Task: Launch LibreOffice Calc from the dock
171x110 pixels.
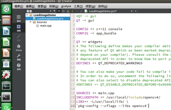Action: tap(6, 42)
